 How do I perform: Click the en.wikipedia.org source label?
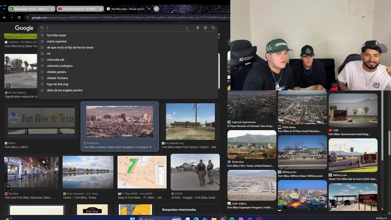click(x=173, y=143)
